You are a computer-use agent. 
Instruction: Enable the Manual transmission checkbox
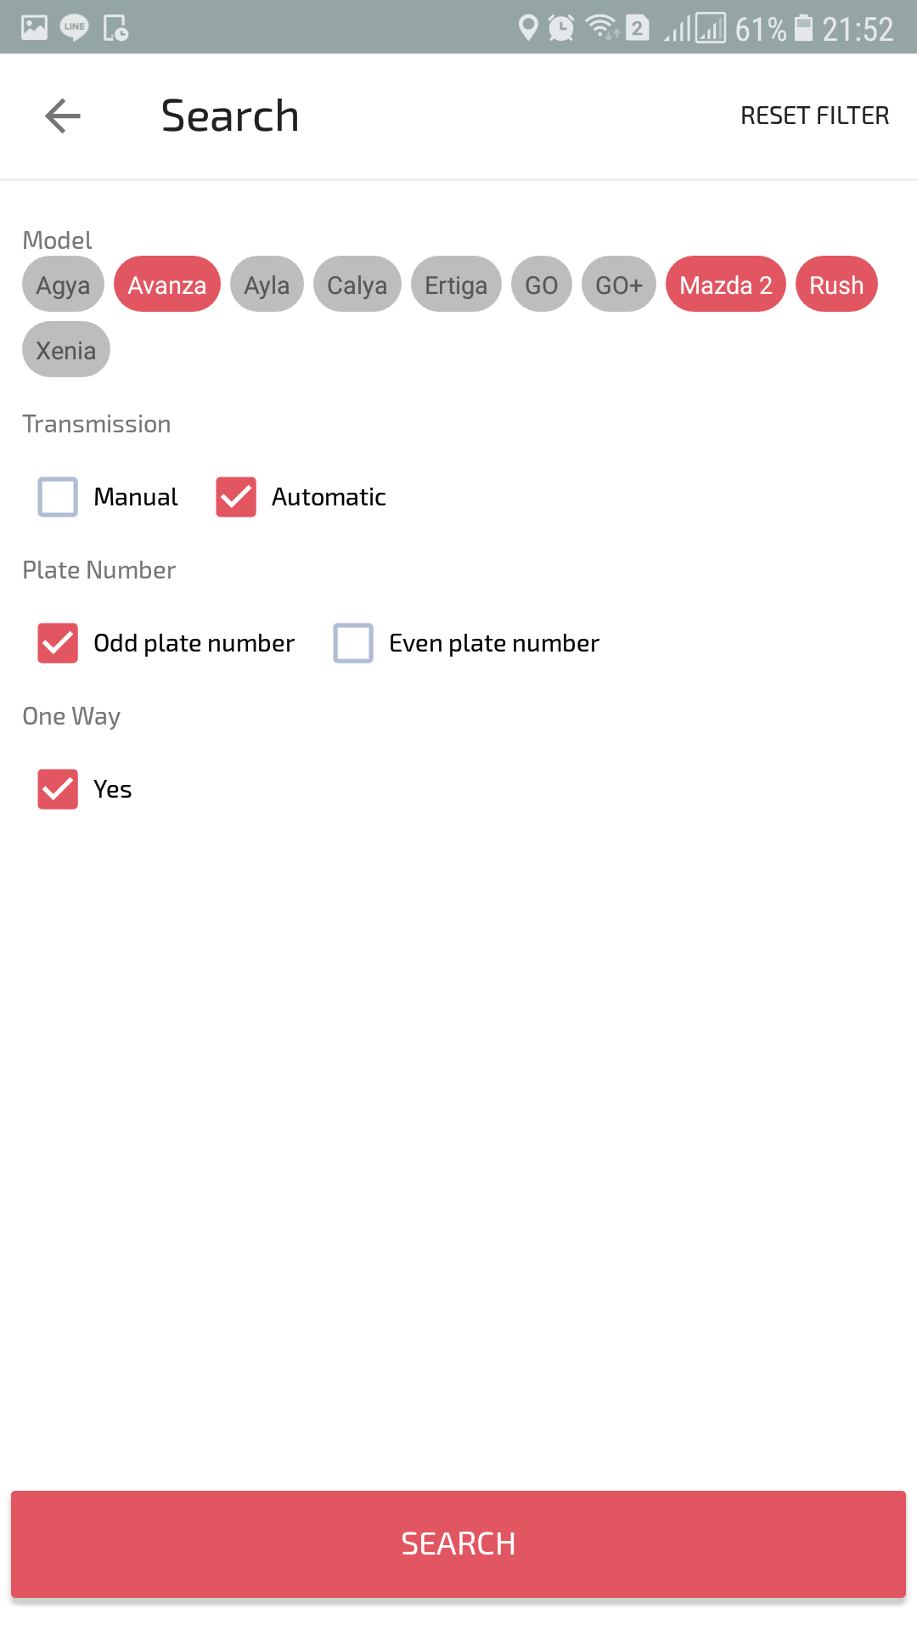tap(58, 497)
